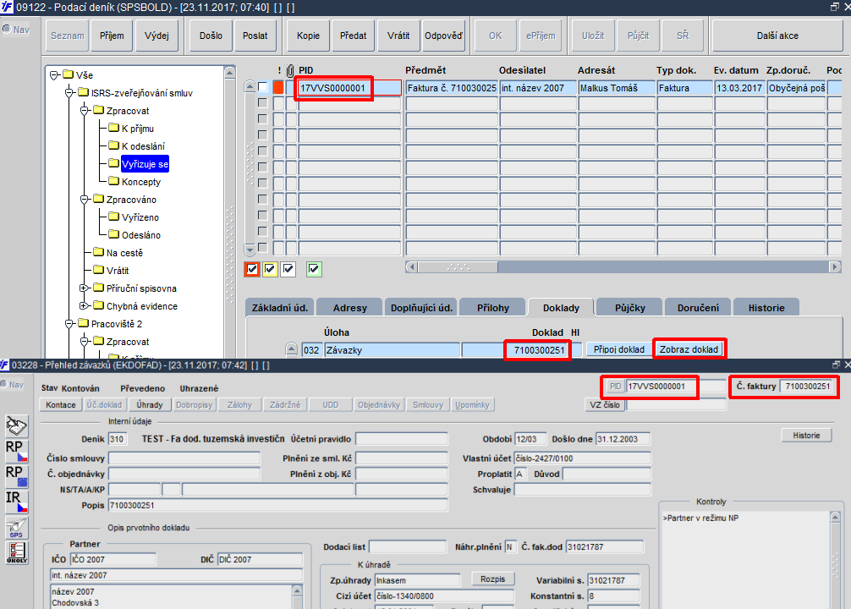Collapse the Pracoviště 2 node
This screenshot has width=851, height=609.
coord(69,323)
